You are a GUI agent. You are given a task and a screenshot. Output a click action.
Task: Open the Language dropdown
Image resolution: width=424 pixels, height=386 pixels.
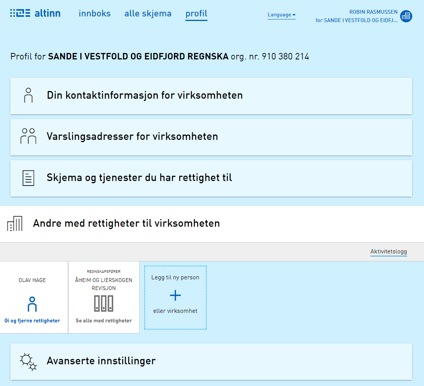(x=282, y=15)
